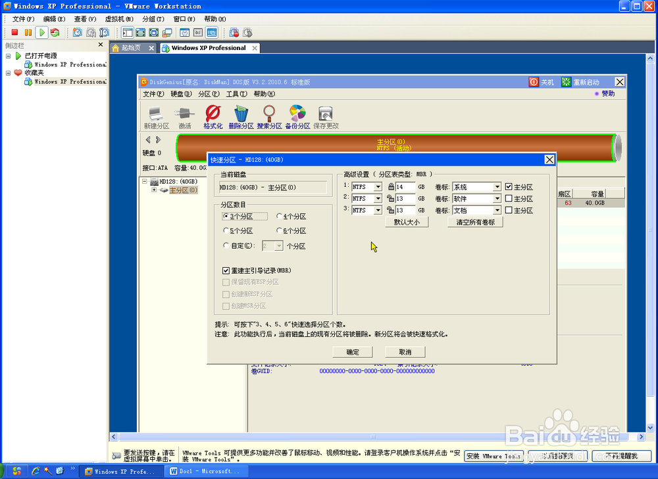Click the 取消 button in quick partition dialog

pyautogui.click(x=405, y=352)
